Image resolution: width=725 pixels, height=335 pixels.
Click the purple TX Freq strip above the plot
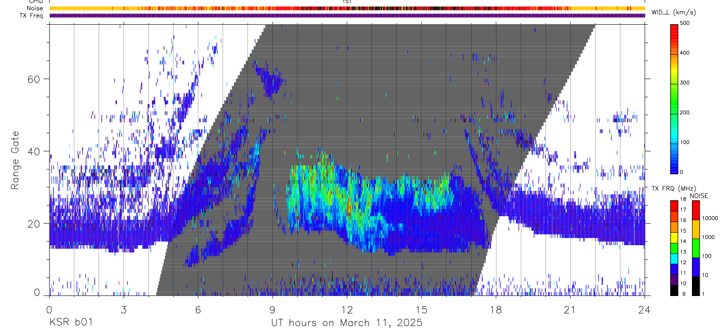coord(347,15)
